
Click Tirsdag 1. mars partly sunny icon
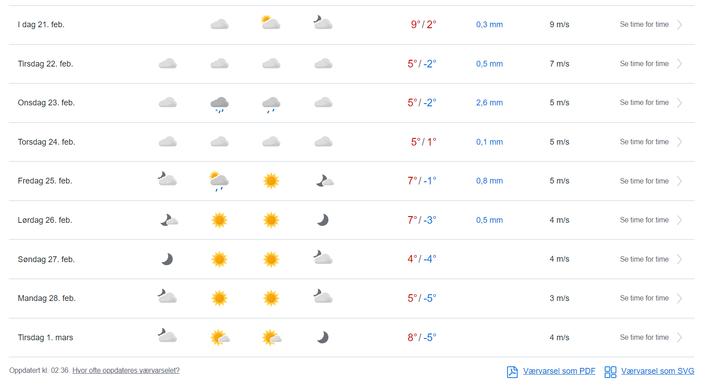(219, 338)
